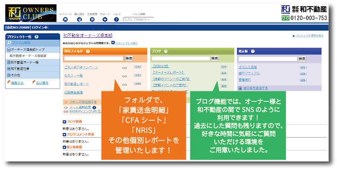Click the blue icon beside ブログ新着

point(64,122)
